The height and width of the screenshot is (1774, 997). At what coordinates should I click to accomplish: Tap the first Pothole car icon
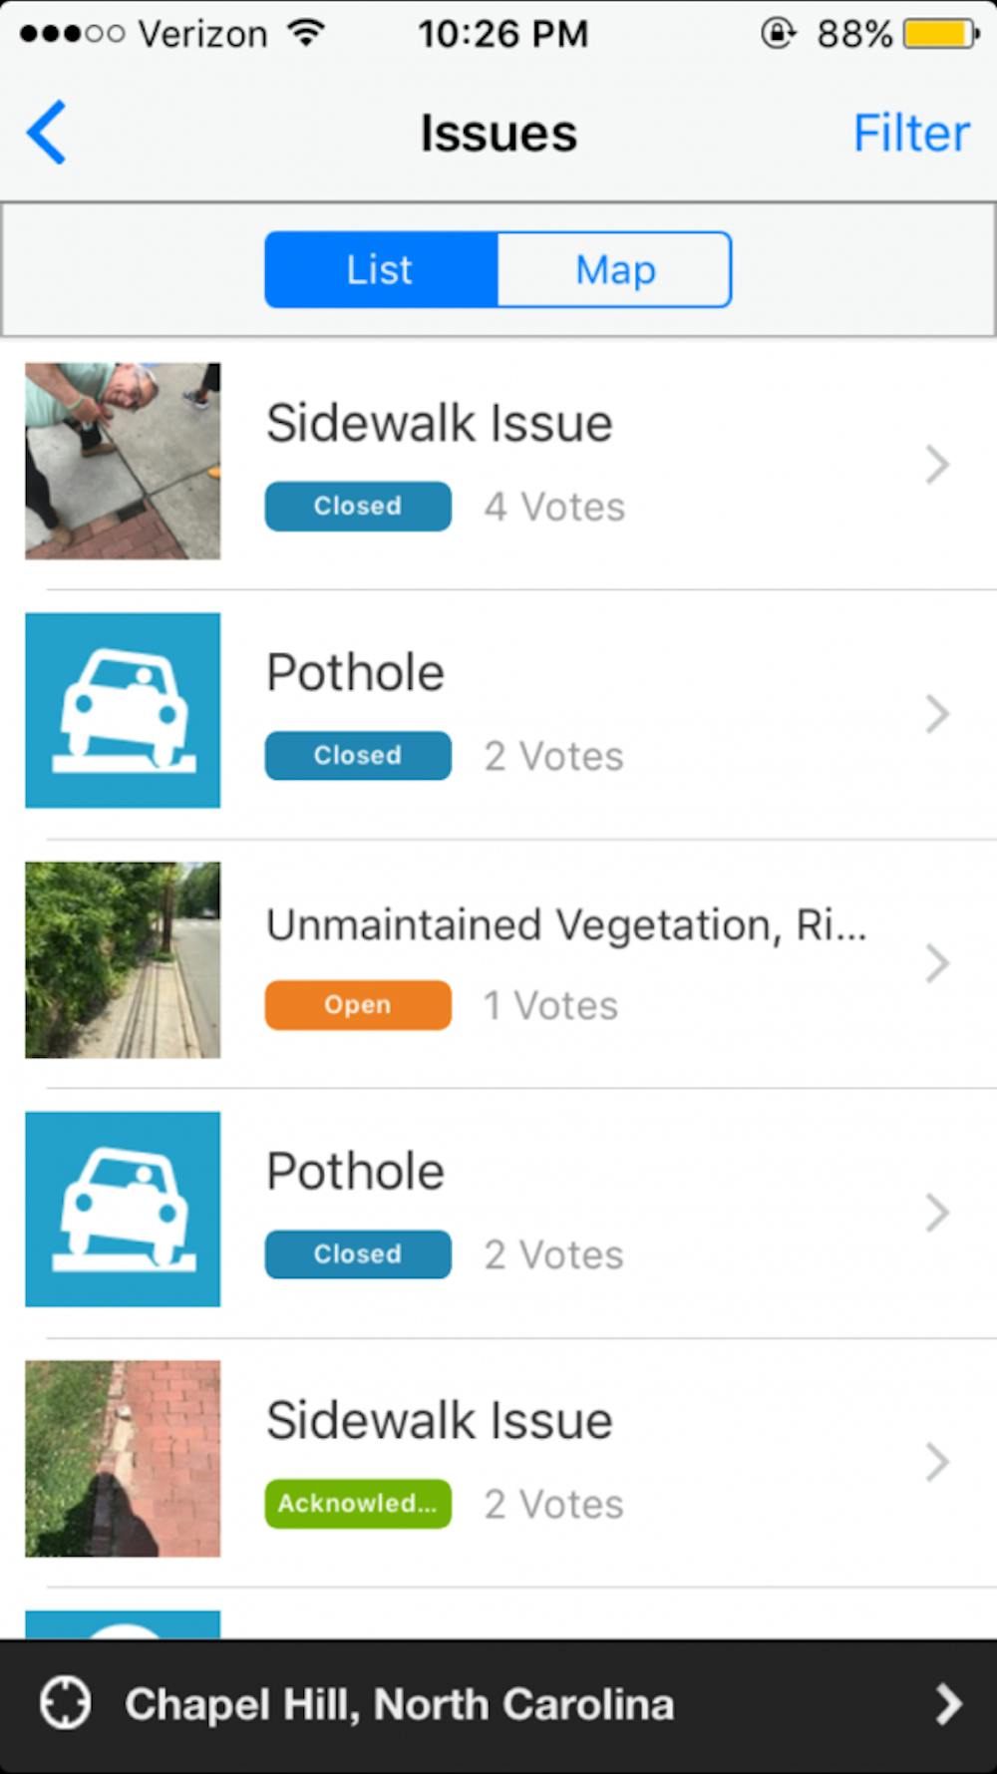click(123, 710)
